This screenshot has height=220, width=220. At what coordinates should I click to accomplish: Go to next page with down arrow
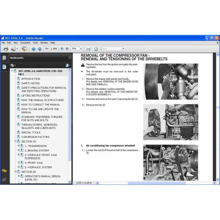pyautogui.click(x=40, y=49)
